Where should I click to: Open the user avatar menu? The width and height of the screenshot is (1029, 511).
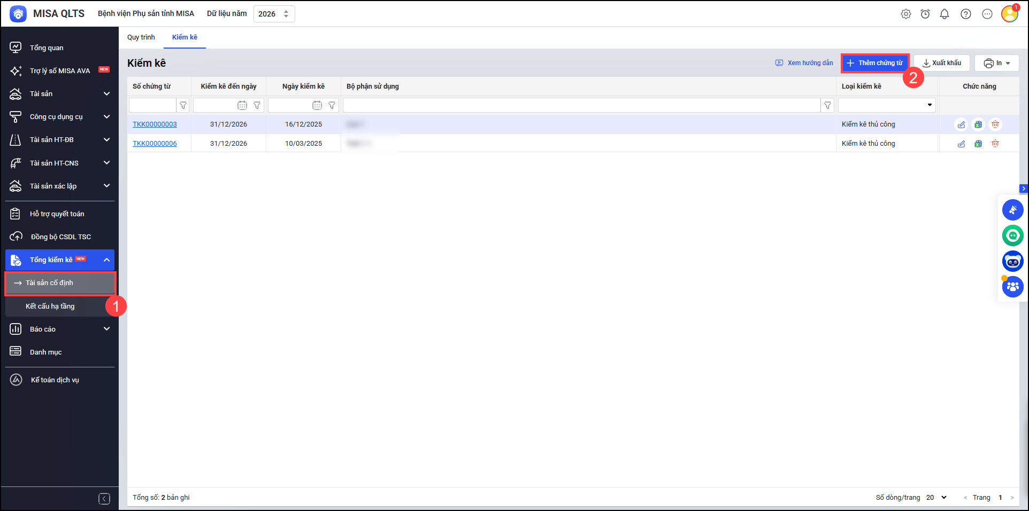click(x=1010, y=14)
